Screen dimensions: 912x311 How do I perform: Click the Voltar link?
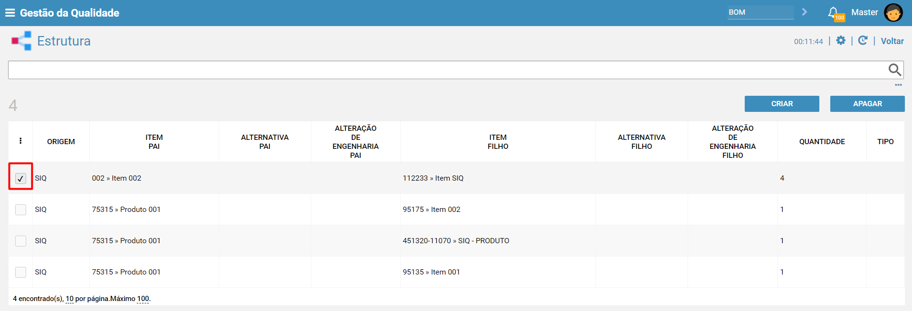tap(892, 41)
